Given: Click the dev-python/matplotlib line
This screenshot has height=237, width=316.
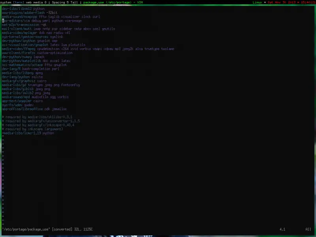Looking at the screenshot, I should pyautogui.click(x=36, y=61).
